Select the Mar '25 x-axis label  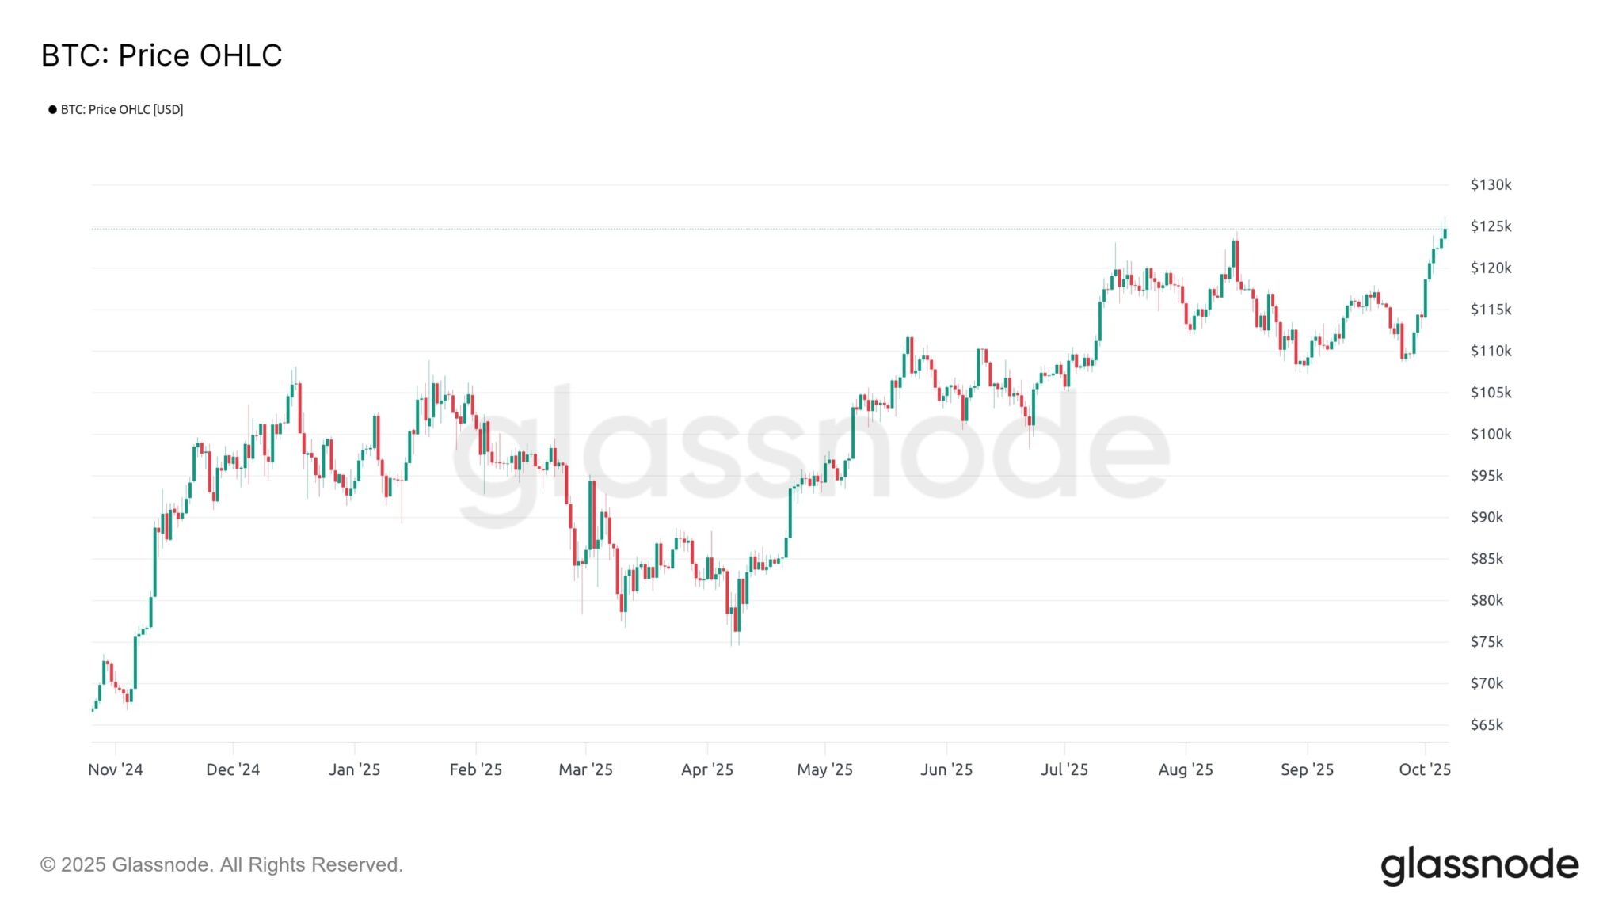(x=586, y=769)
